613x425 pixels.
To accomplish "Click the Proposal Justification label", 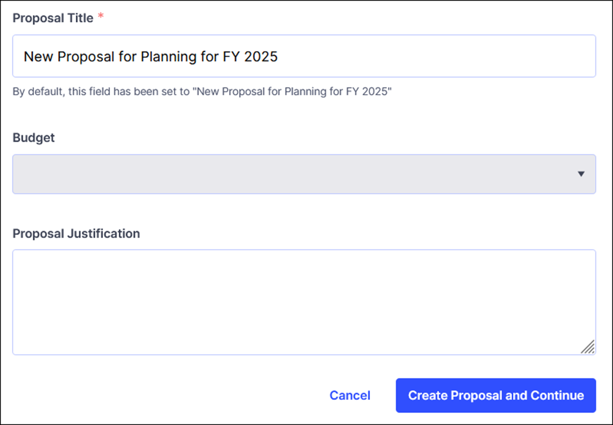I will point(76,234).
